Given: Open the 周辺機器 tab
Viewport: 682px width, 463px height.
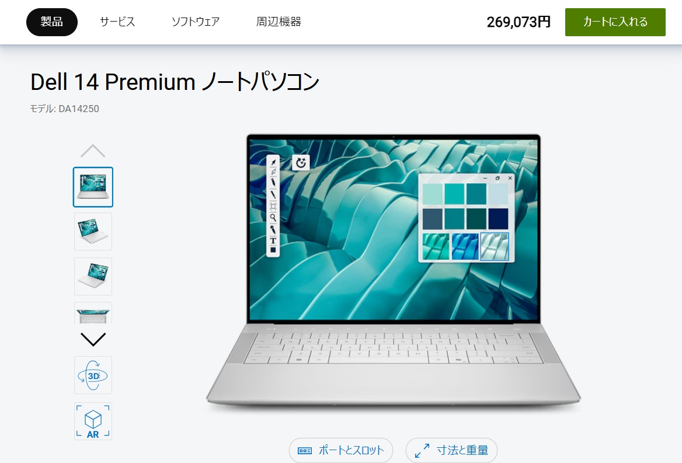Looking at the screenshot, I should tap(279, 22).
